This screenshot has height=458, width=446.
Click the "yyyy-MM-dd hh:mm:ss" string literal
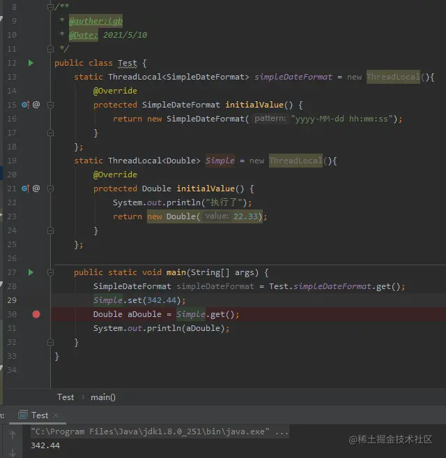[x=342, y=119]
